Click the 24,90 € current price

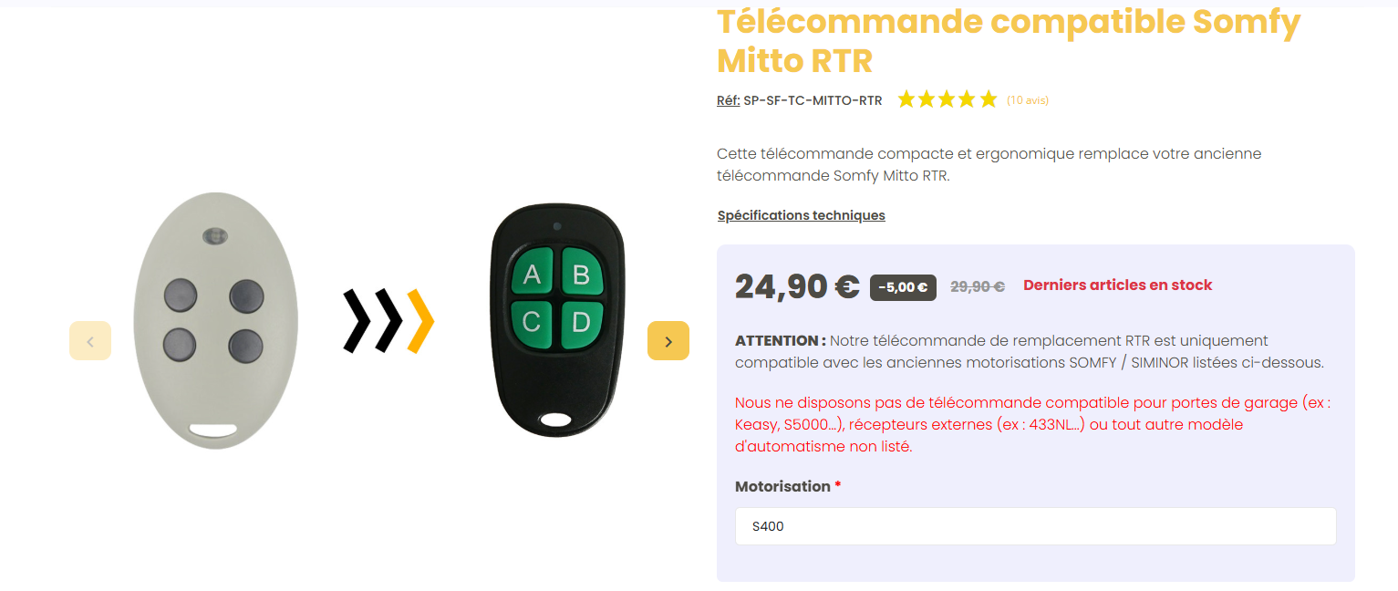(797, 286)
